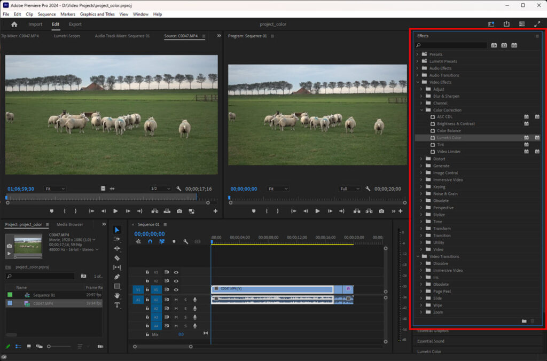Viewport: 547px width, 361px height.
Task: Toggle snap magnet in the timeline
Action: (150, 241)
